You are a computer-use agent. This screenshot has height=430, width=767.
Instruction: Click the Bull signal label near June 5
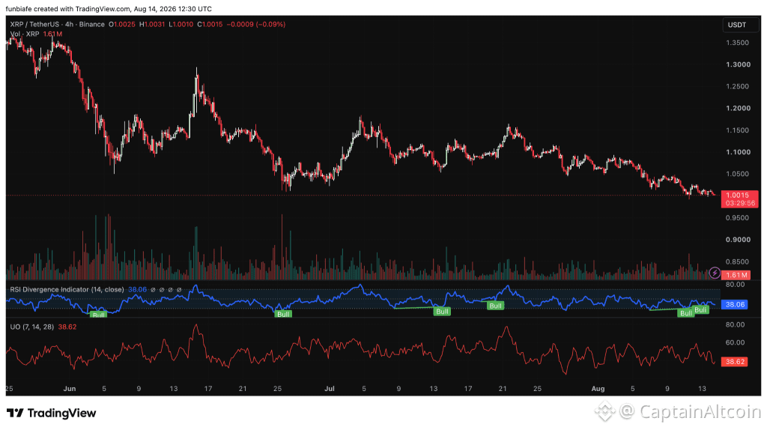coord(100,315)
